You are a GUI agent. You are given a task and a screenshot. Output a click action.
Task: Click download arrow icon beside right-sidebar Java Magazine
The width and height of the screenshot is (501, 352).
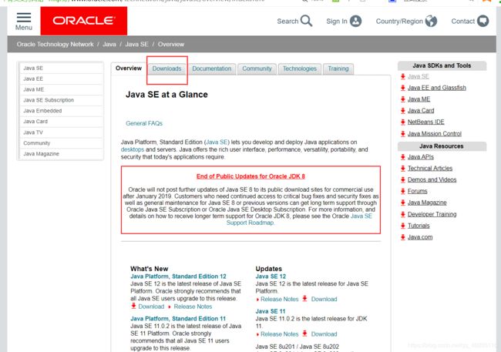click(403, 203)
